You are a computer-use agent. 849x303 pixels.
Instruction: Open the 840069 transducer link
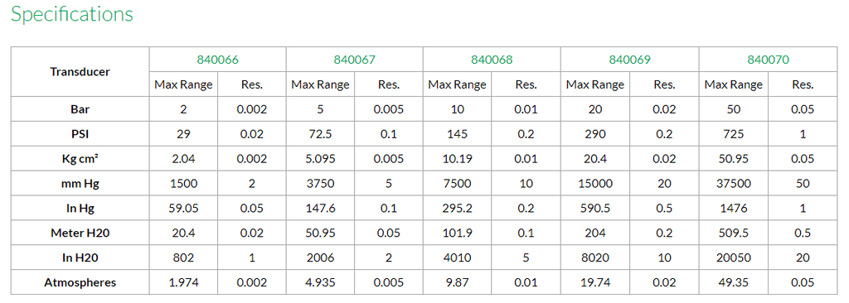pyautogui.click(x=630, y=60)
